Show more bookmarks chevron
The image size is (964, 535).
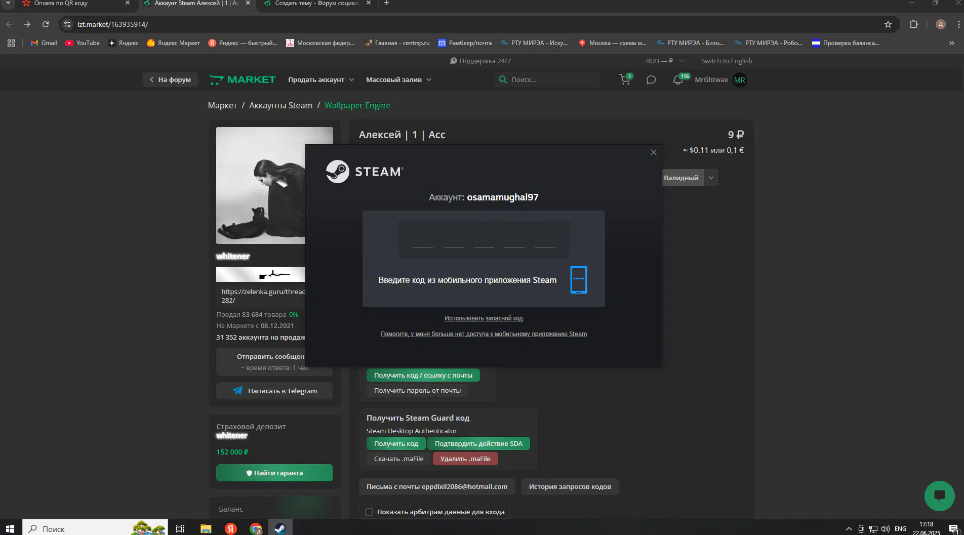tap(951, 43)
